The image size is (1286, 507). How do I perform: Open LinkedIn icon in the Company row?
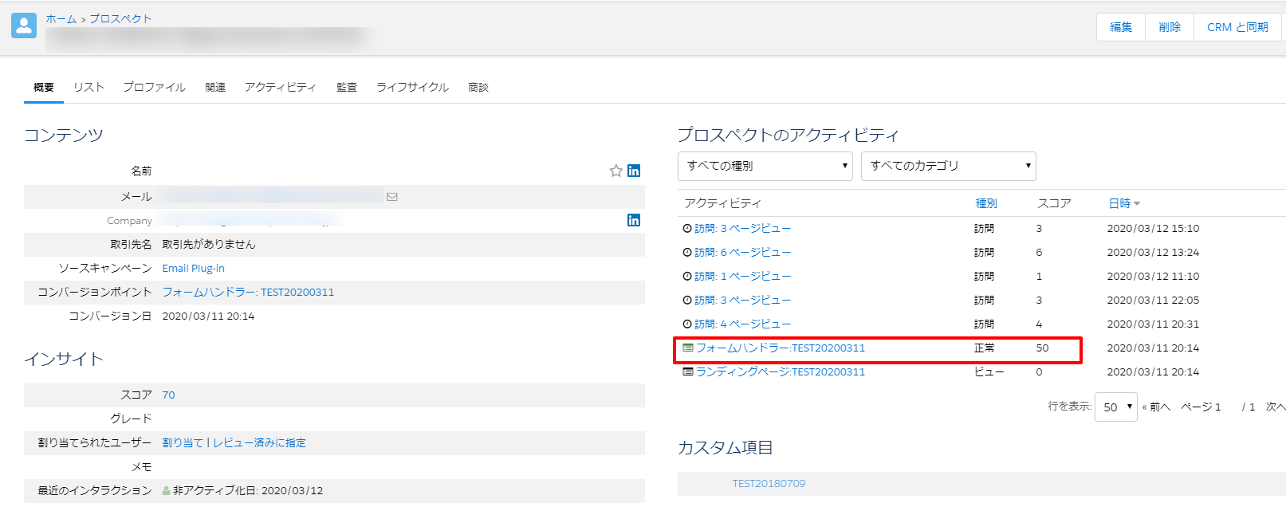pyautogui.click(x=634, y=220)
